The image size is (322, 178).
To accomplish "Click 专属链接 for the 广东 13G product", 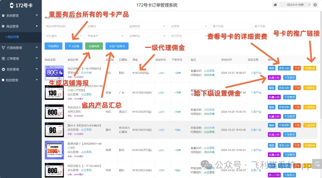I will 310,88.
